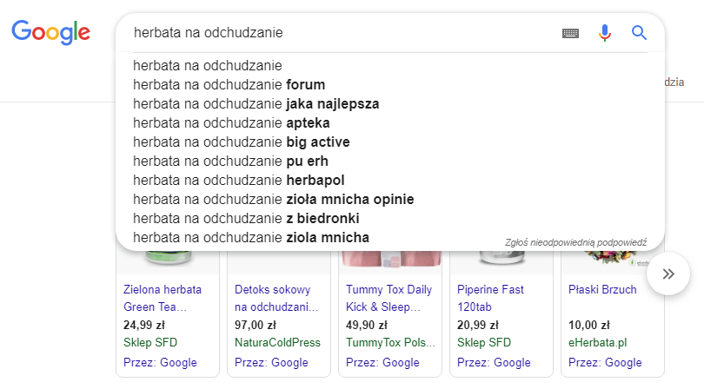Choose the "jaka najlepsza" suggestion
This screenshot has height=389, width=704.
256,104
